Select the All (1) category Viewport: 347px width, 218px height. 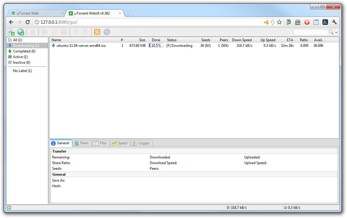(27, 40)
